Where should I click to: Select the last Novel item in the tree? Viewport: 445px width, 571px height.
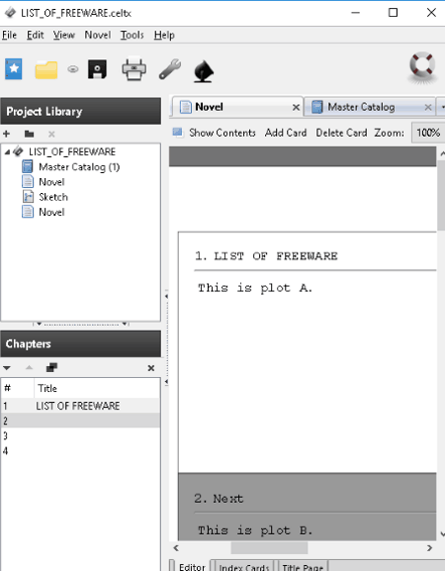point(51,212)
